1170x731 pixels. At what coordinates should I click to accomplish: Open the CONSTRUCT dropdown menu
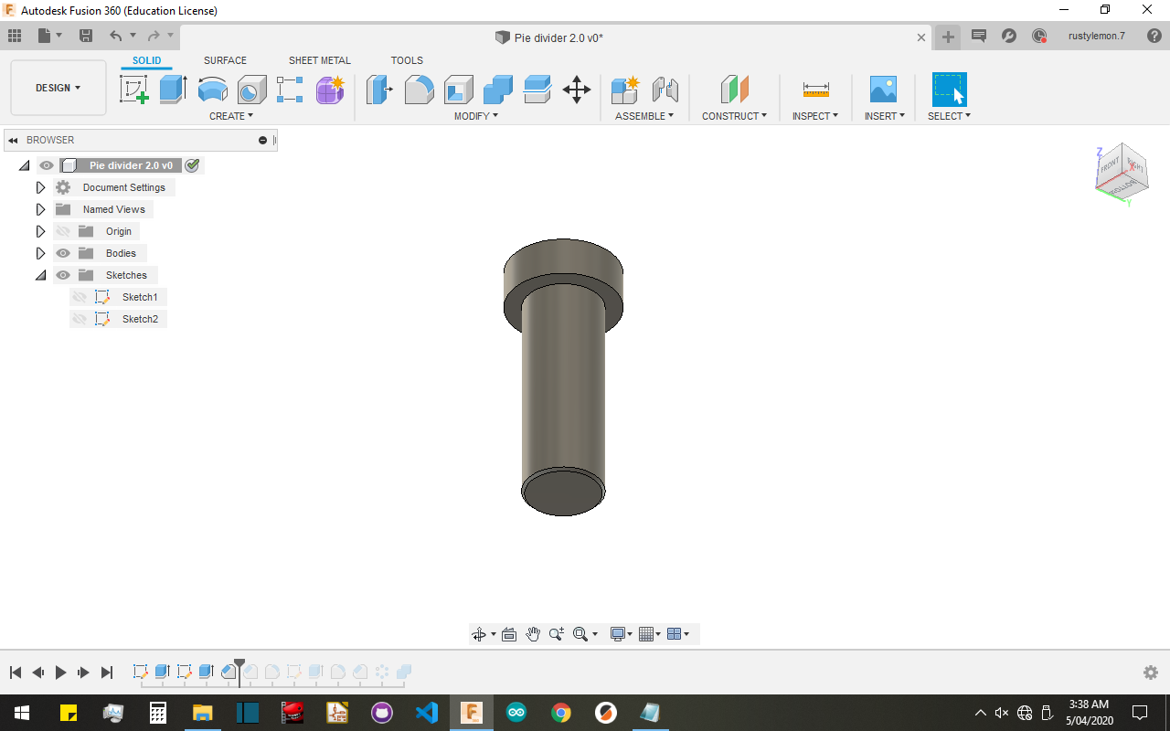[734, 116]
